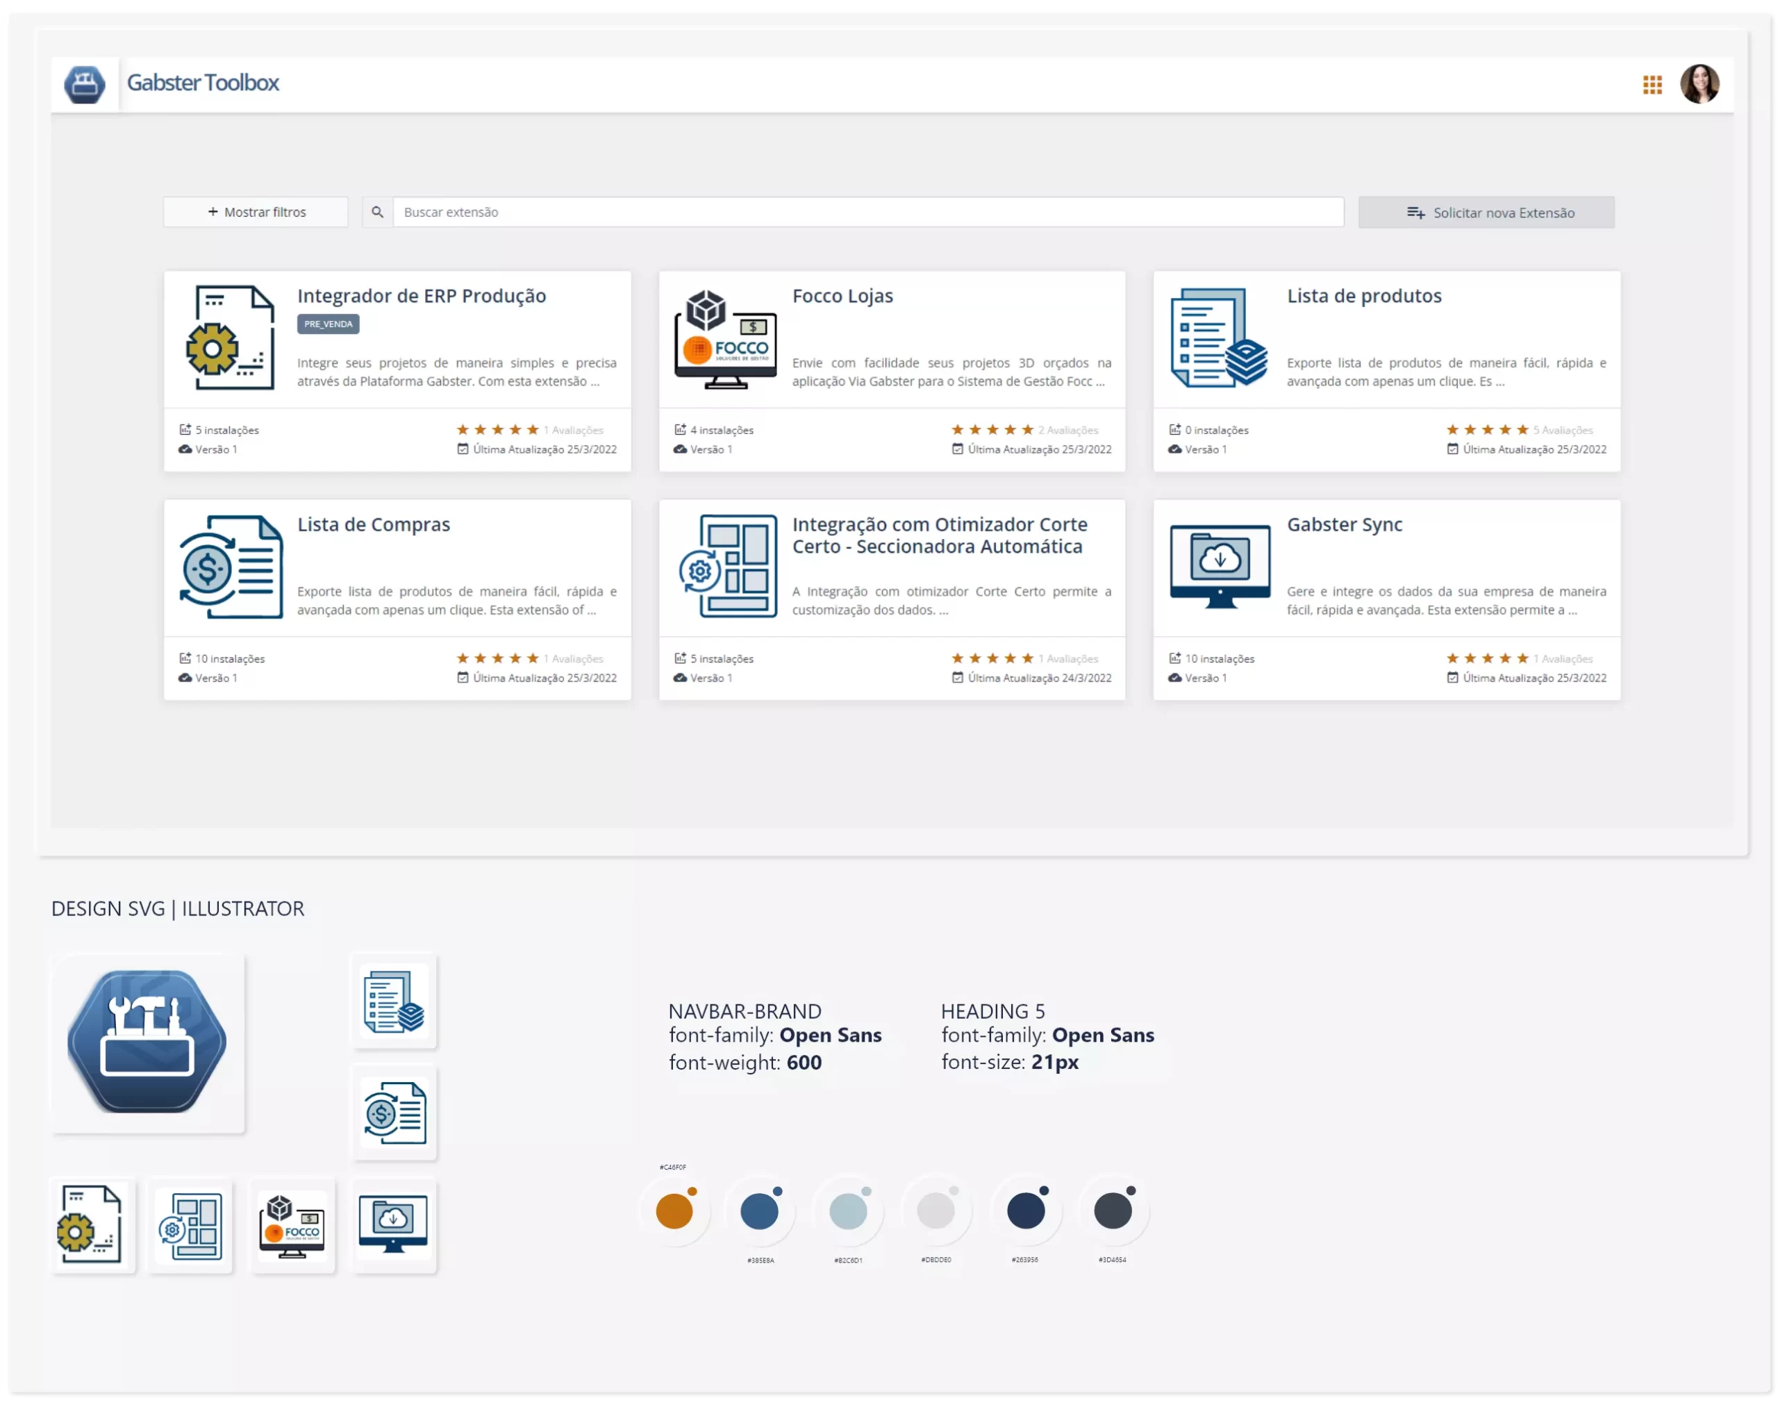Screen dimensions: 1778x1405
Task: Click installs icon on Integrador de ERP card
Action: (185, 429)
